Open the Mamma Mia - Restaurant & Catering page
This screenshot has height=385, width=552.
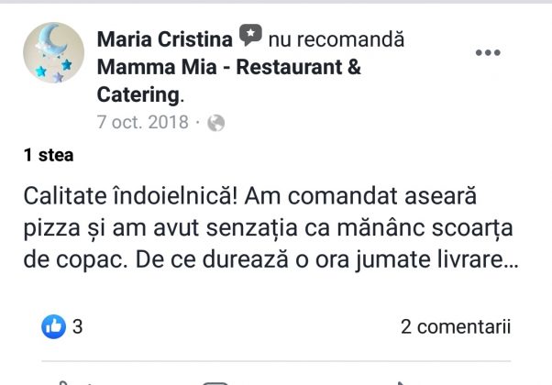[229, 81]
